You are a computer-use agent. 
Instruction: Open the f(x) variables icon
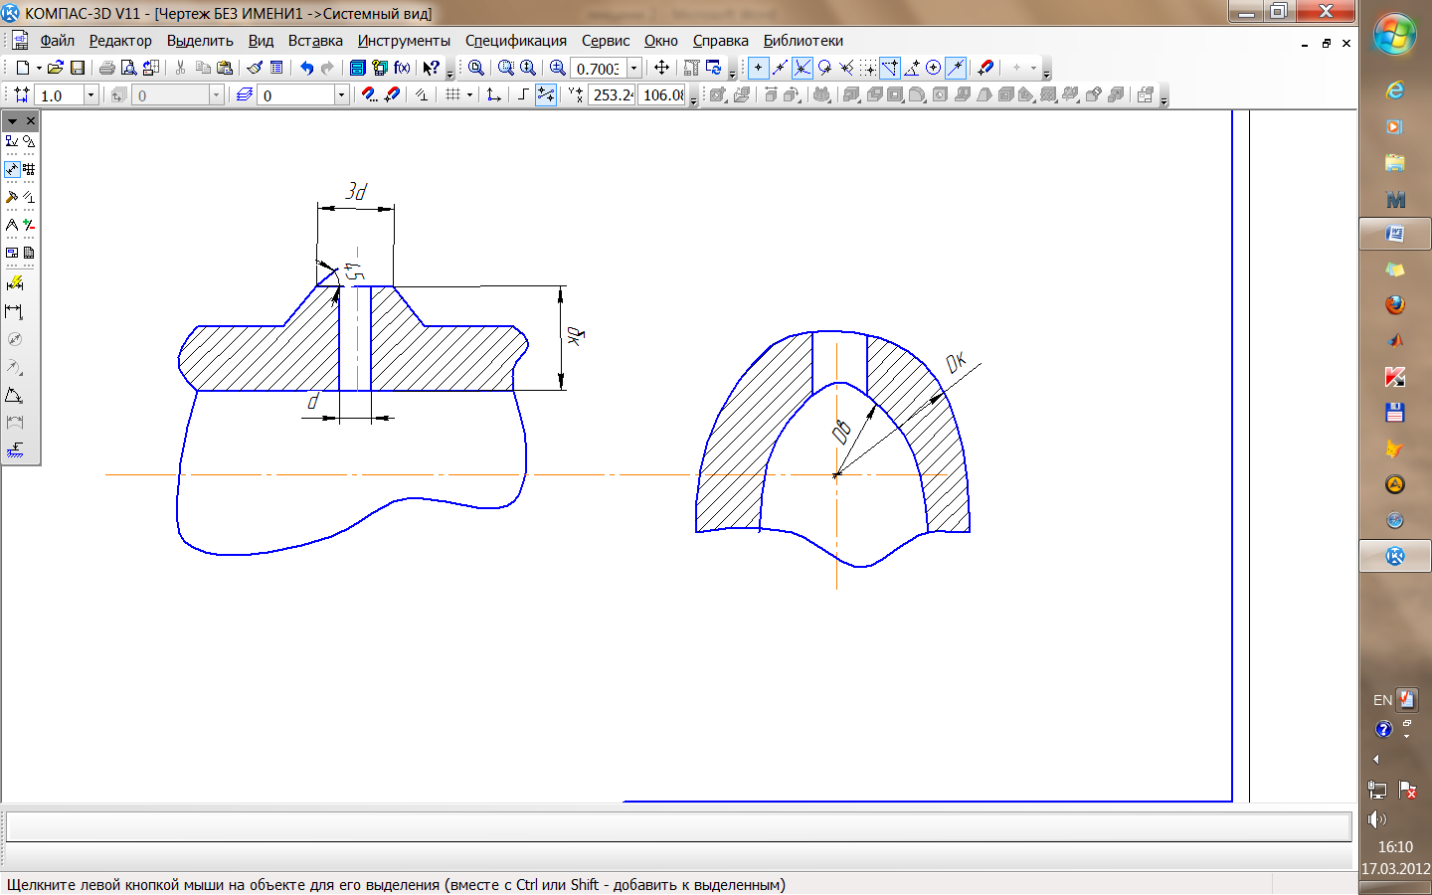pyautogui.click(x=402, y=68)
